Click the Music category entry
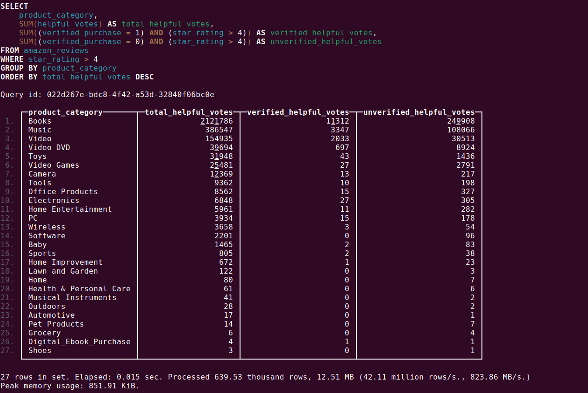Screen dimensions: 588x393 coord(40,130)
